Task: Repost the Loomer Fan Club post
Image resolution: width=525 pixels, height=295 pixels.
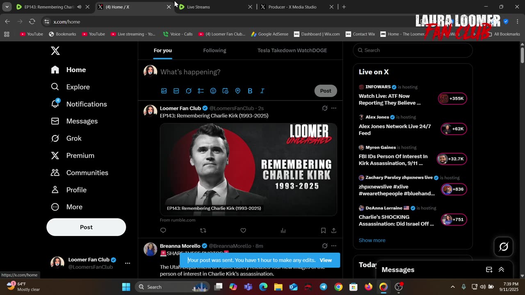Action: click(x=203, y=231)
